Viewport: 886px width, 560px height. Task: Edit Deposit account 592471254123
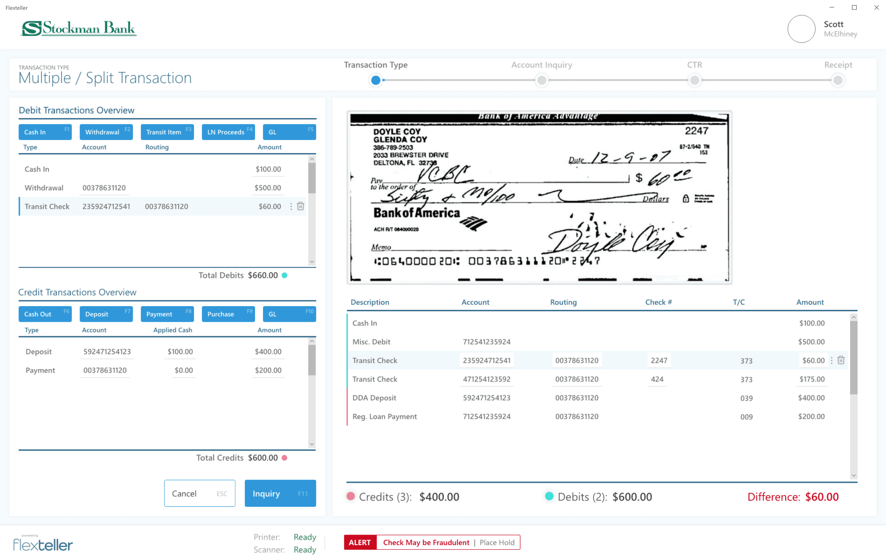(107, 352)
